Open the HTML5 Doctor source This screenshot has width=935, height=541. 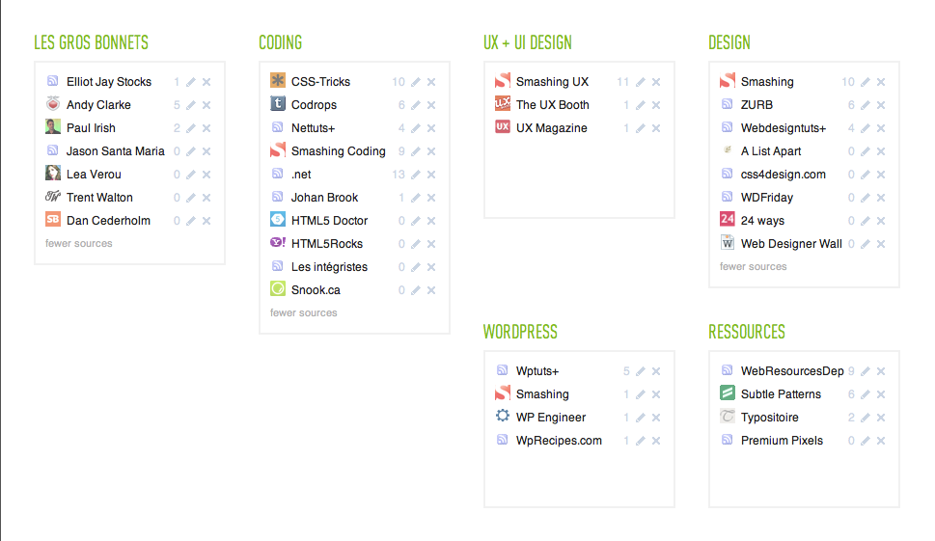point(329,221)
